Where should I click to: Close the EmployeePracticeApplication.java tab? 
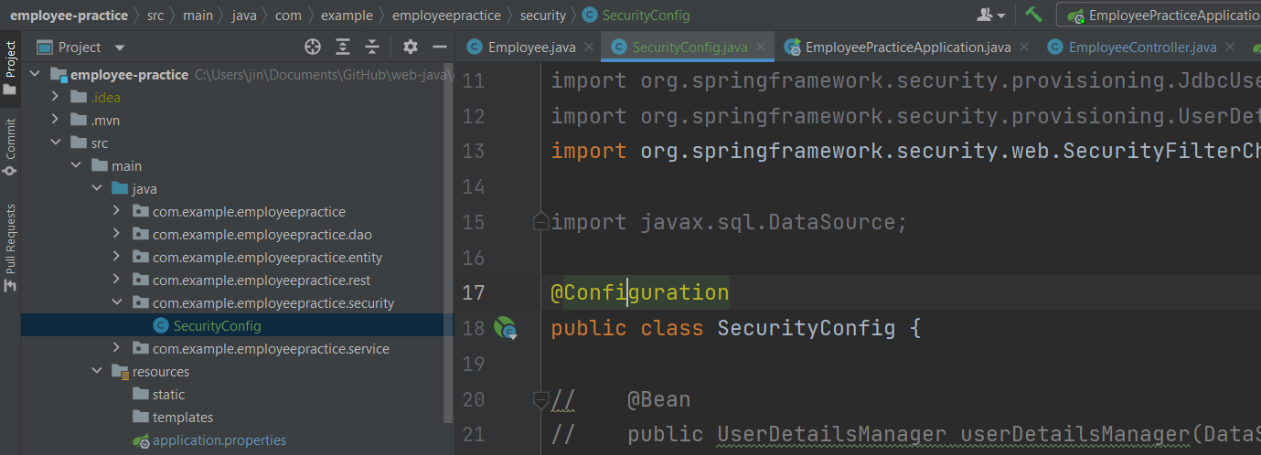pos(1023,48)
